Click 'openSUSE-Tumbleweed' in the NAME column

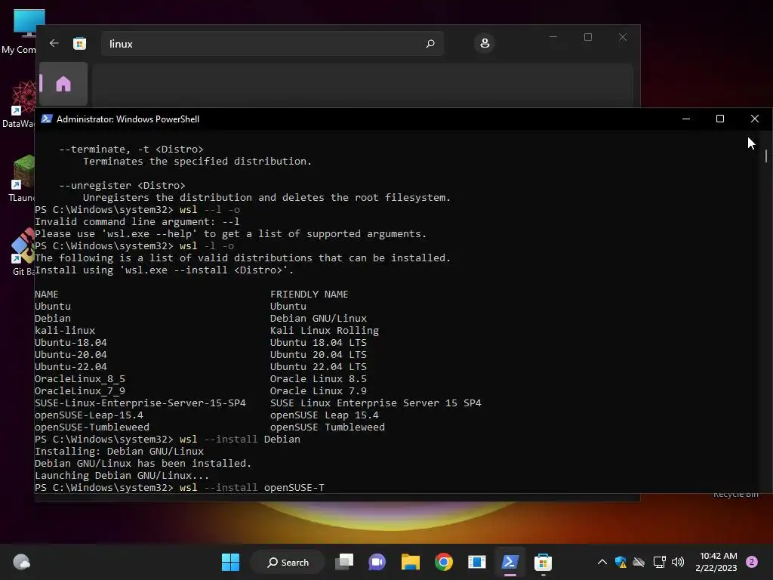tap(91, 427)
